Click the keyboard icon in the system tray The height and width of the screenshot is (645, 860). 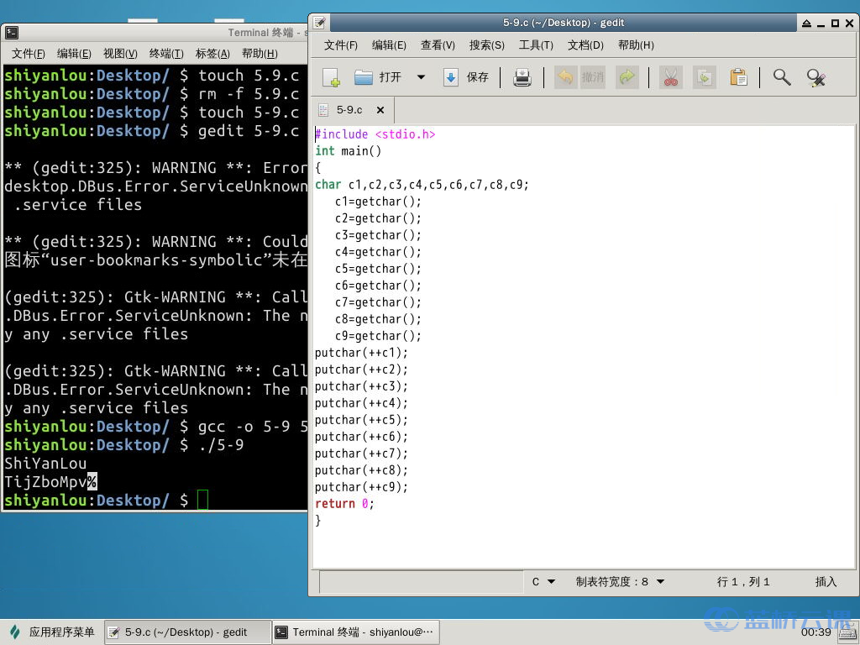pyautogui.click(x=847, y=632)
